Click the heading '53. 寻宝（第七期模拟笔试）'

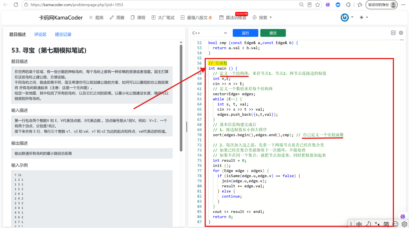pyautogui.click(x=49, y=51)
